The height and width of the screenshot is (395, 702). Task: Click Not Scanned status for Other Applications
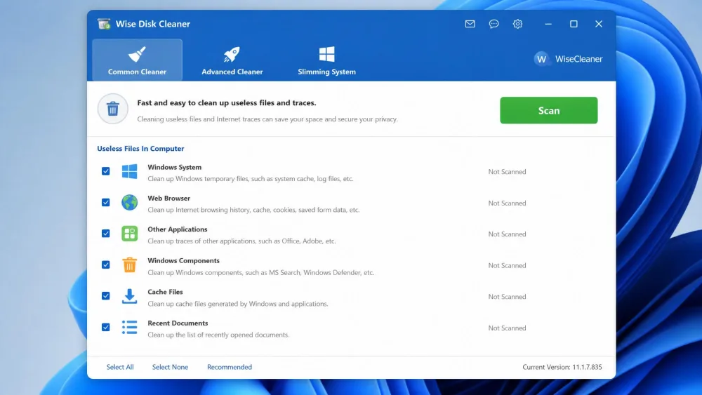507,234
